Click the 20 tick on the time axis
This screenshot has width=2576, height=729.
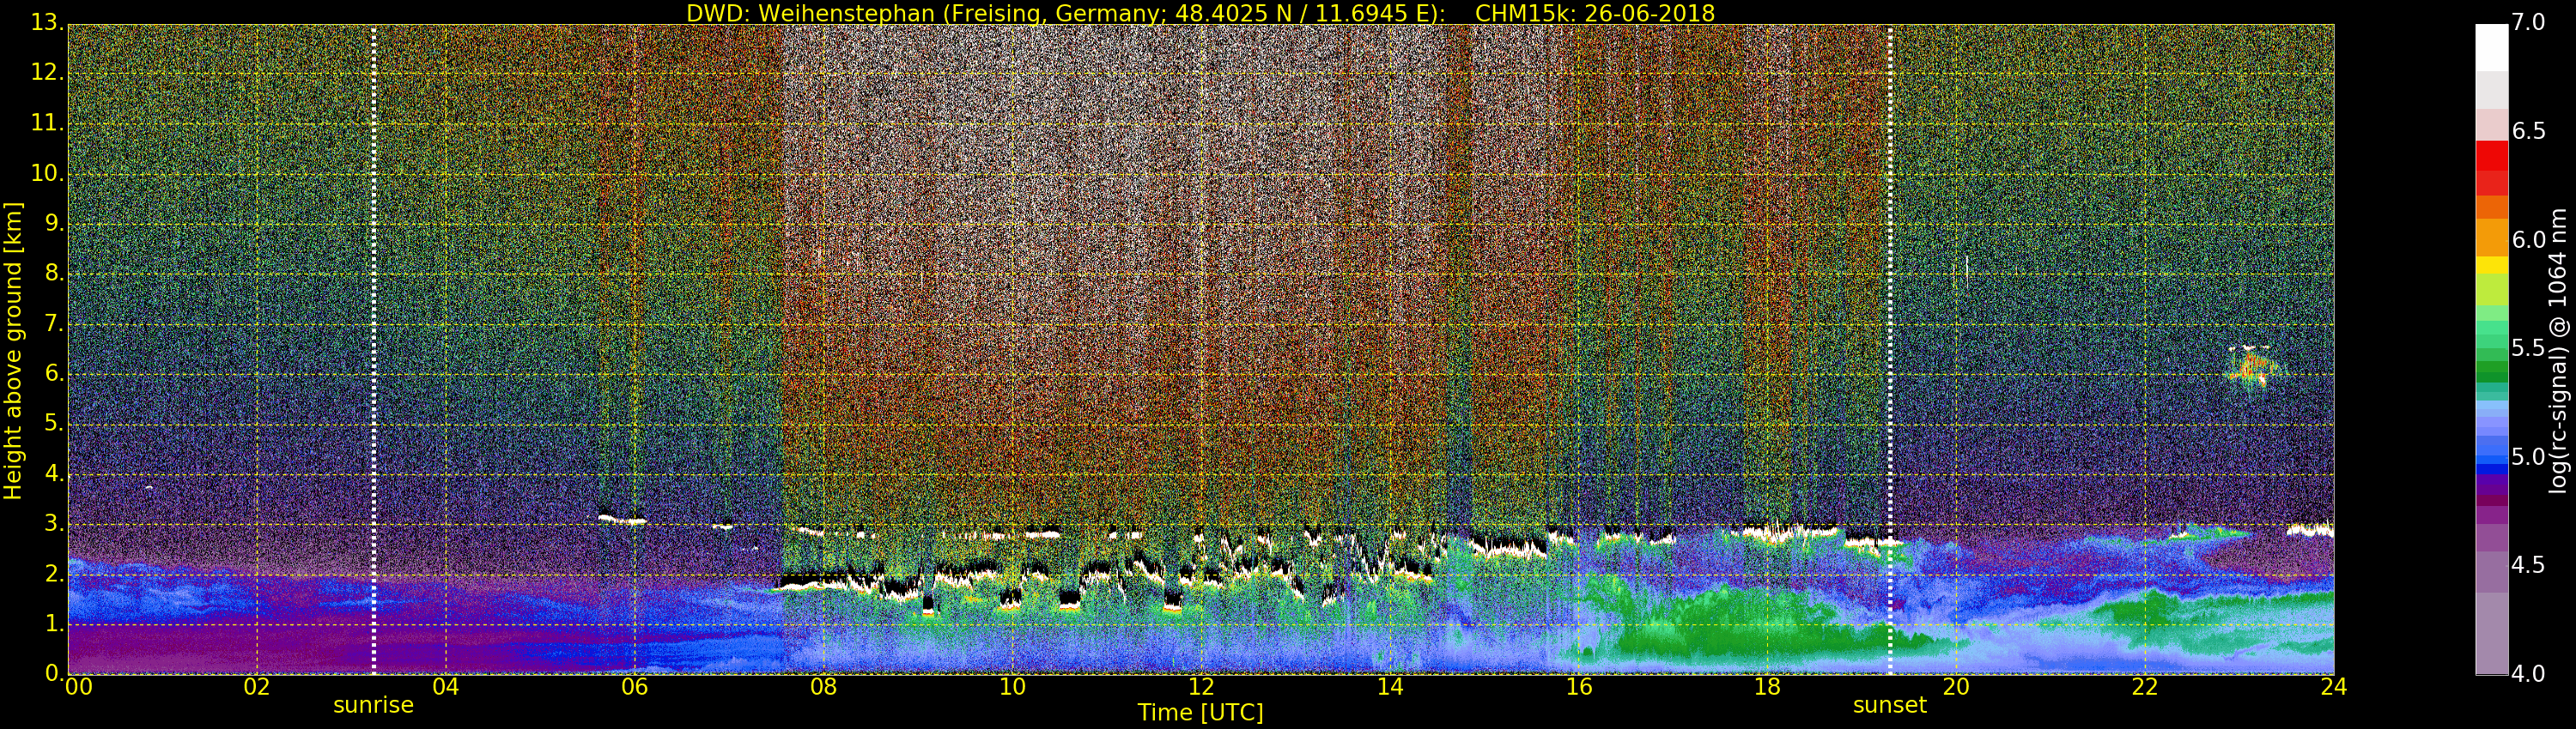pyautogui.click(x=1956, y=687)
